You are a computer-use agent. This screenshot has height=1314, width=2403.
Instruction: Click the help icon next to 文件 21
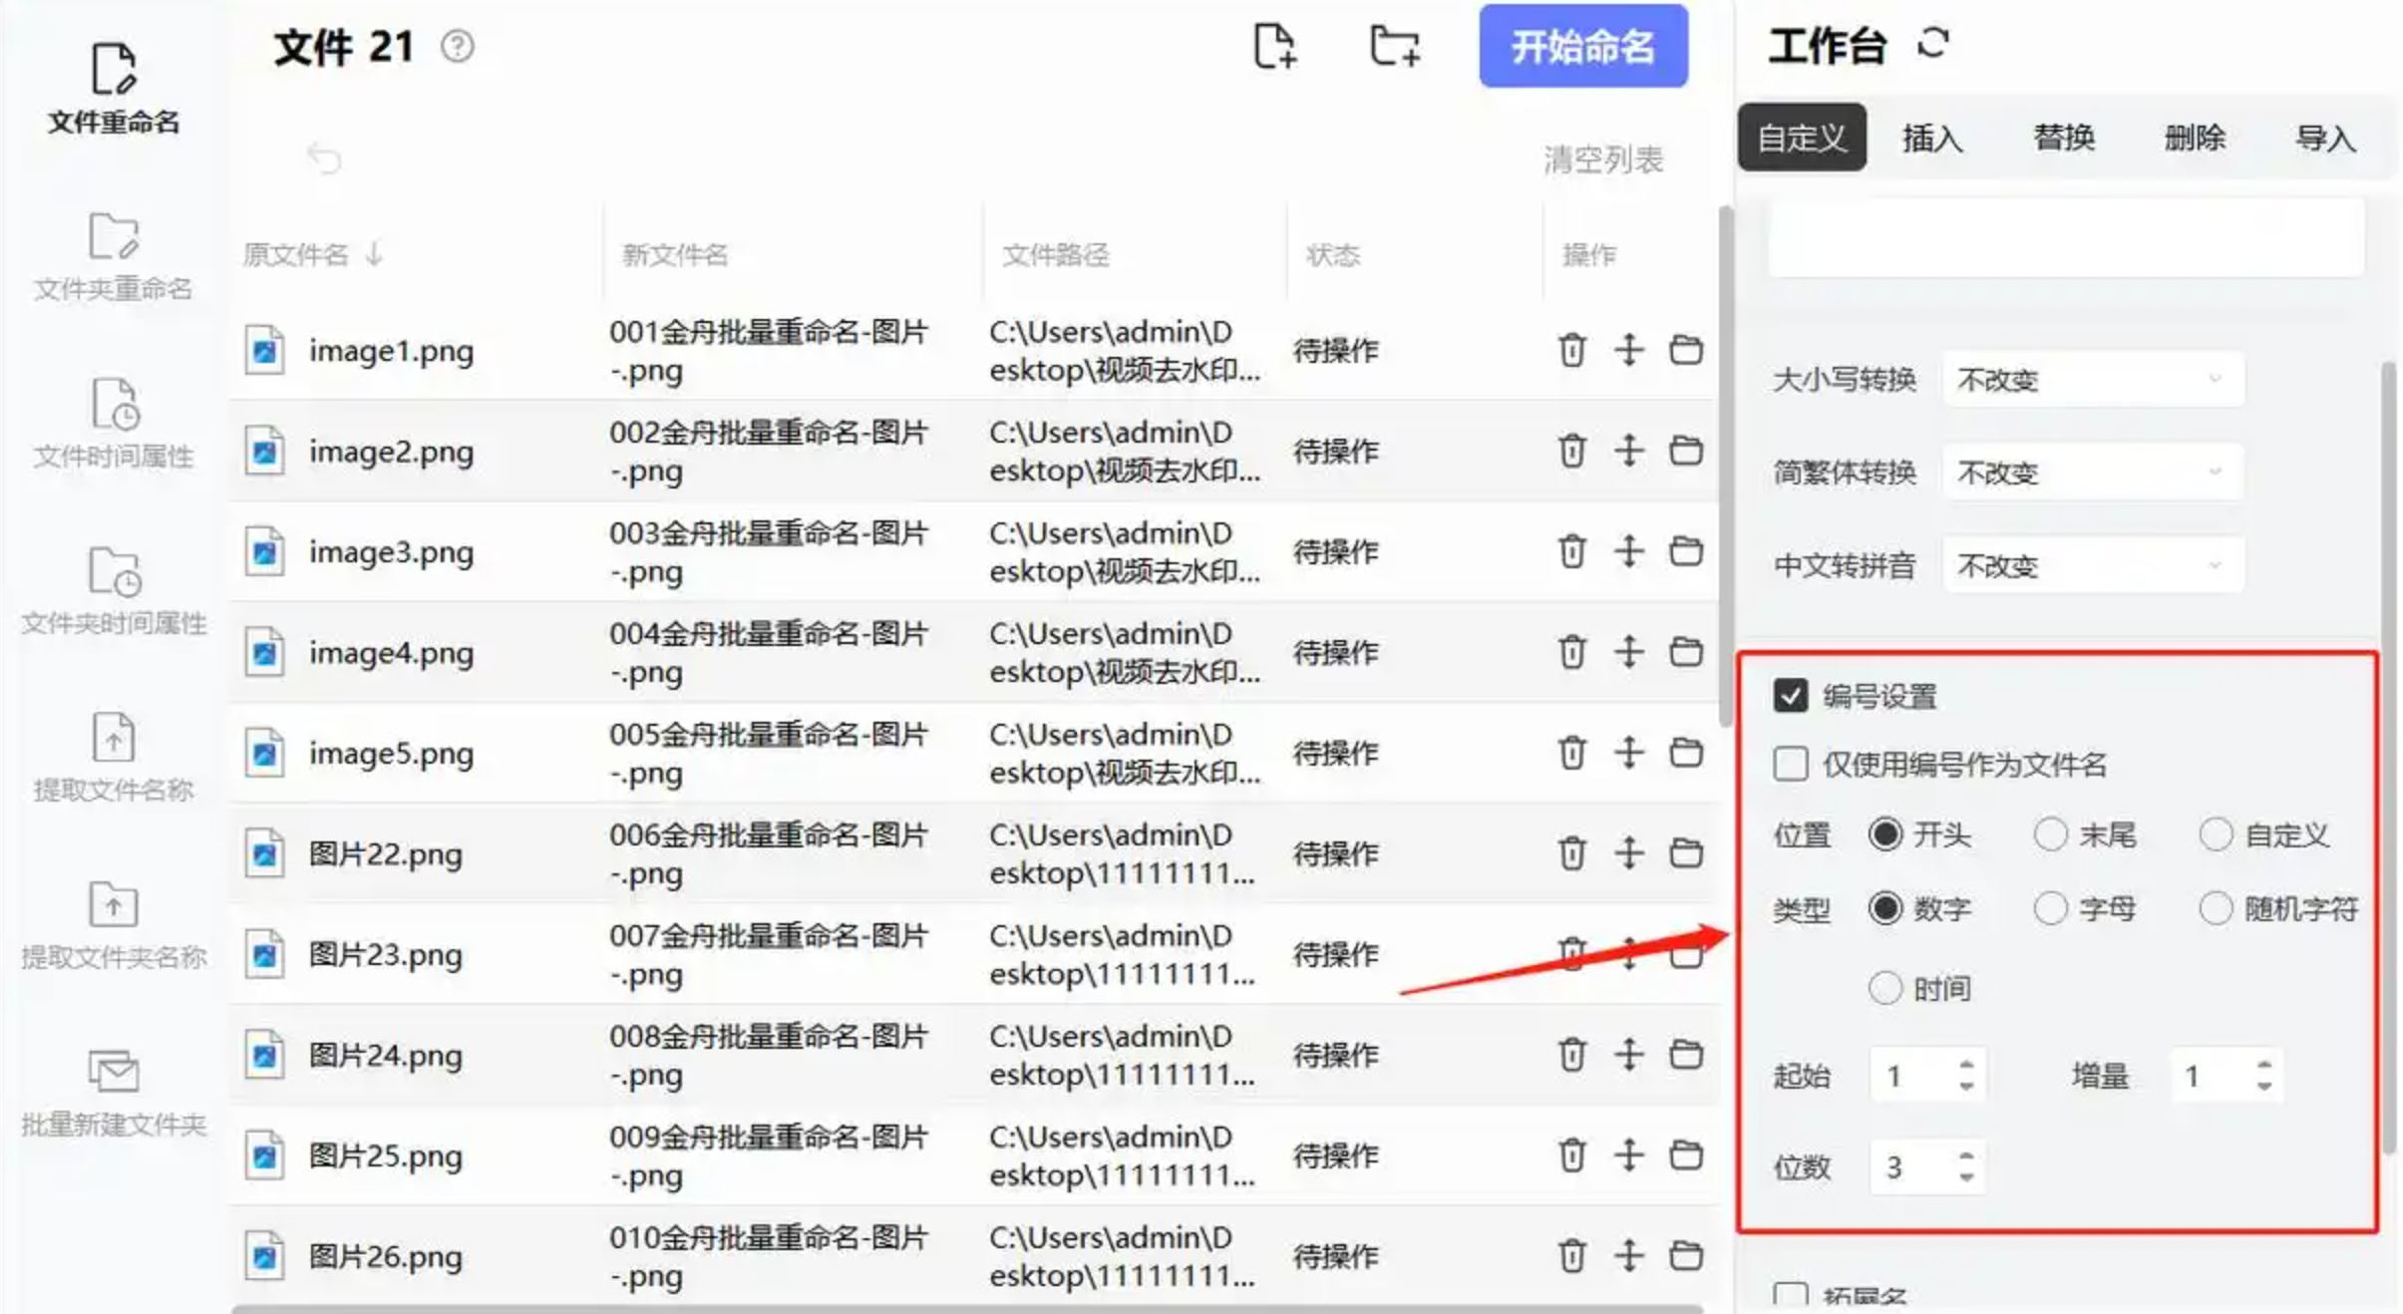tap(458, 47)
